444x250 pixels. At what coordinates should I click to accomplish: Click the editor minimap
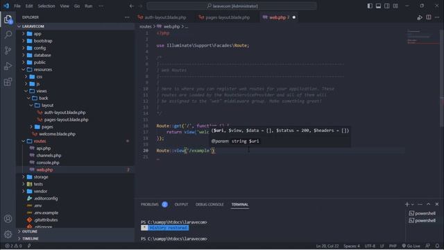(422, 37)
